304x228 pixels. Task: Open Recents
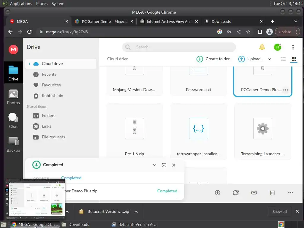(45, 74)
